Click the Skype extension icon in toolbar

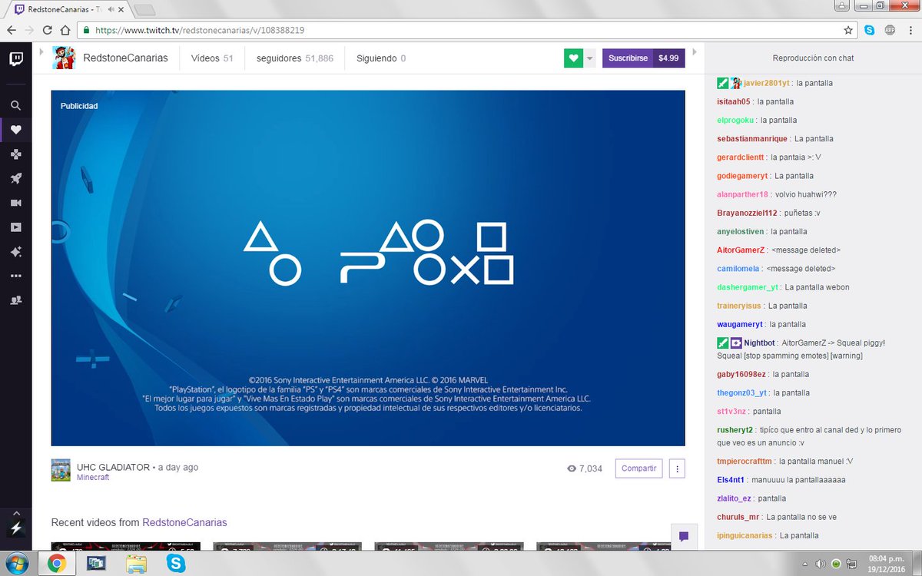click(870, 30)
